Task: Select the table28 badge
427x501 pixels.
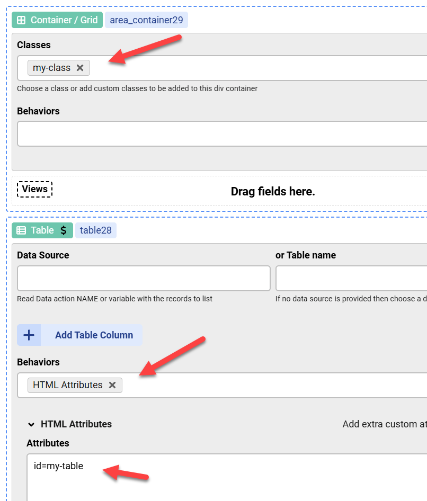Action: [96, 230]
